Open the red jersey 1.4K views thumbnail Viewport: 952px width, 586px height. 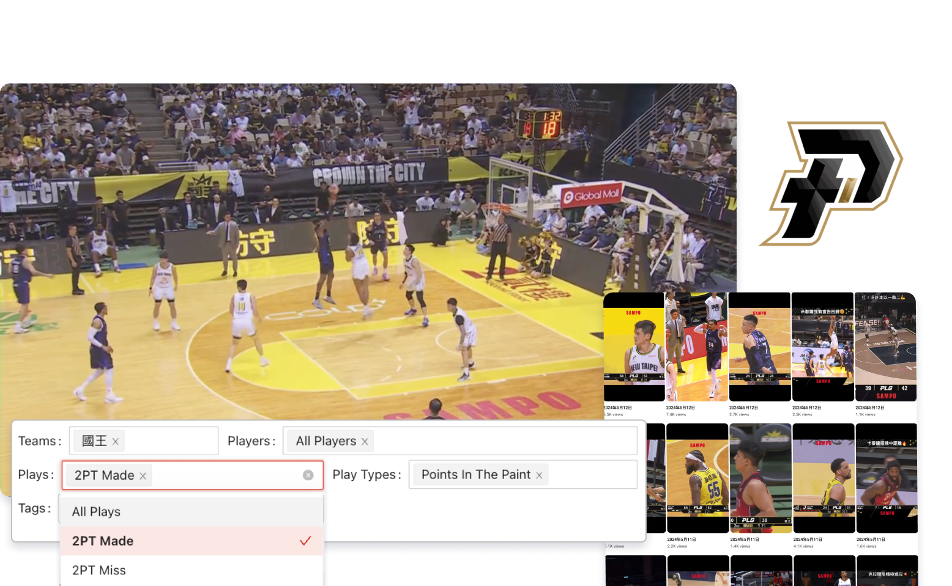(760, 478)
